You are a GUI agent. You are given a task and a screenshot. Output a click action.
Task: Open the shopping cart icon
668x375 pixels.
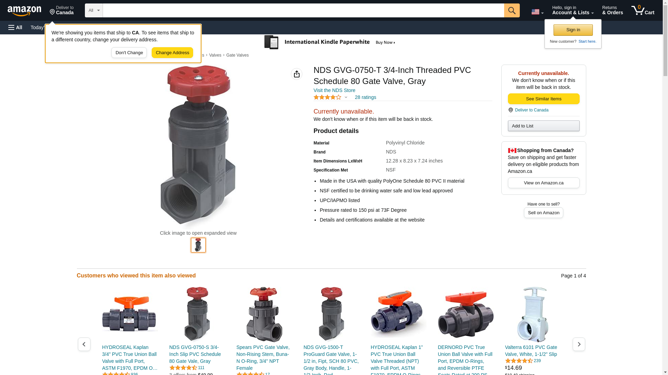pos(643,10)
